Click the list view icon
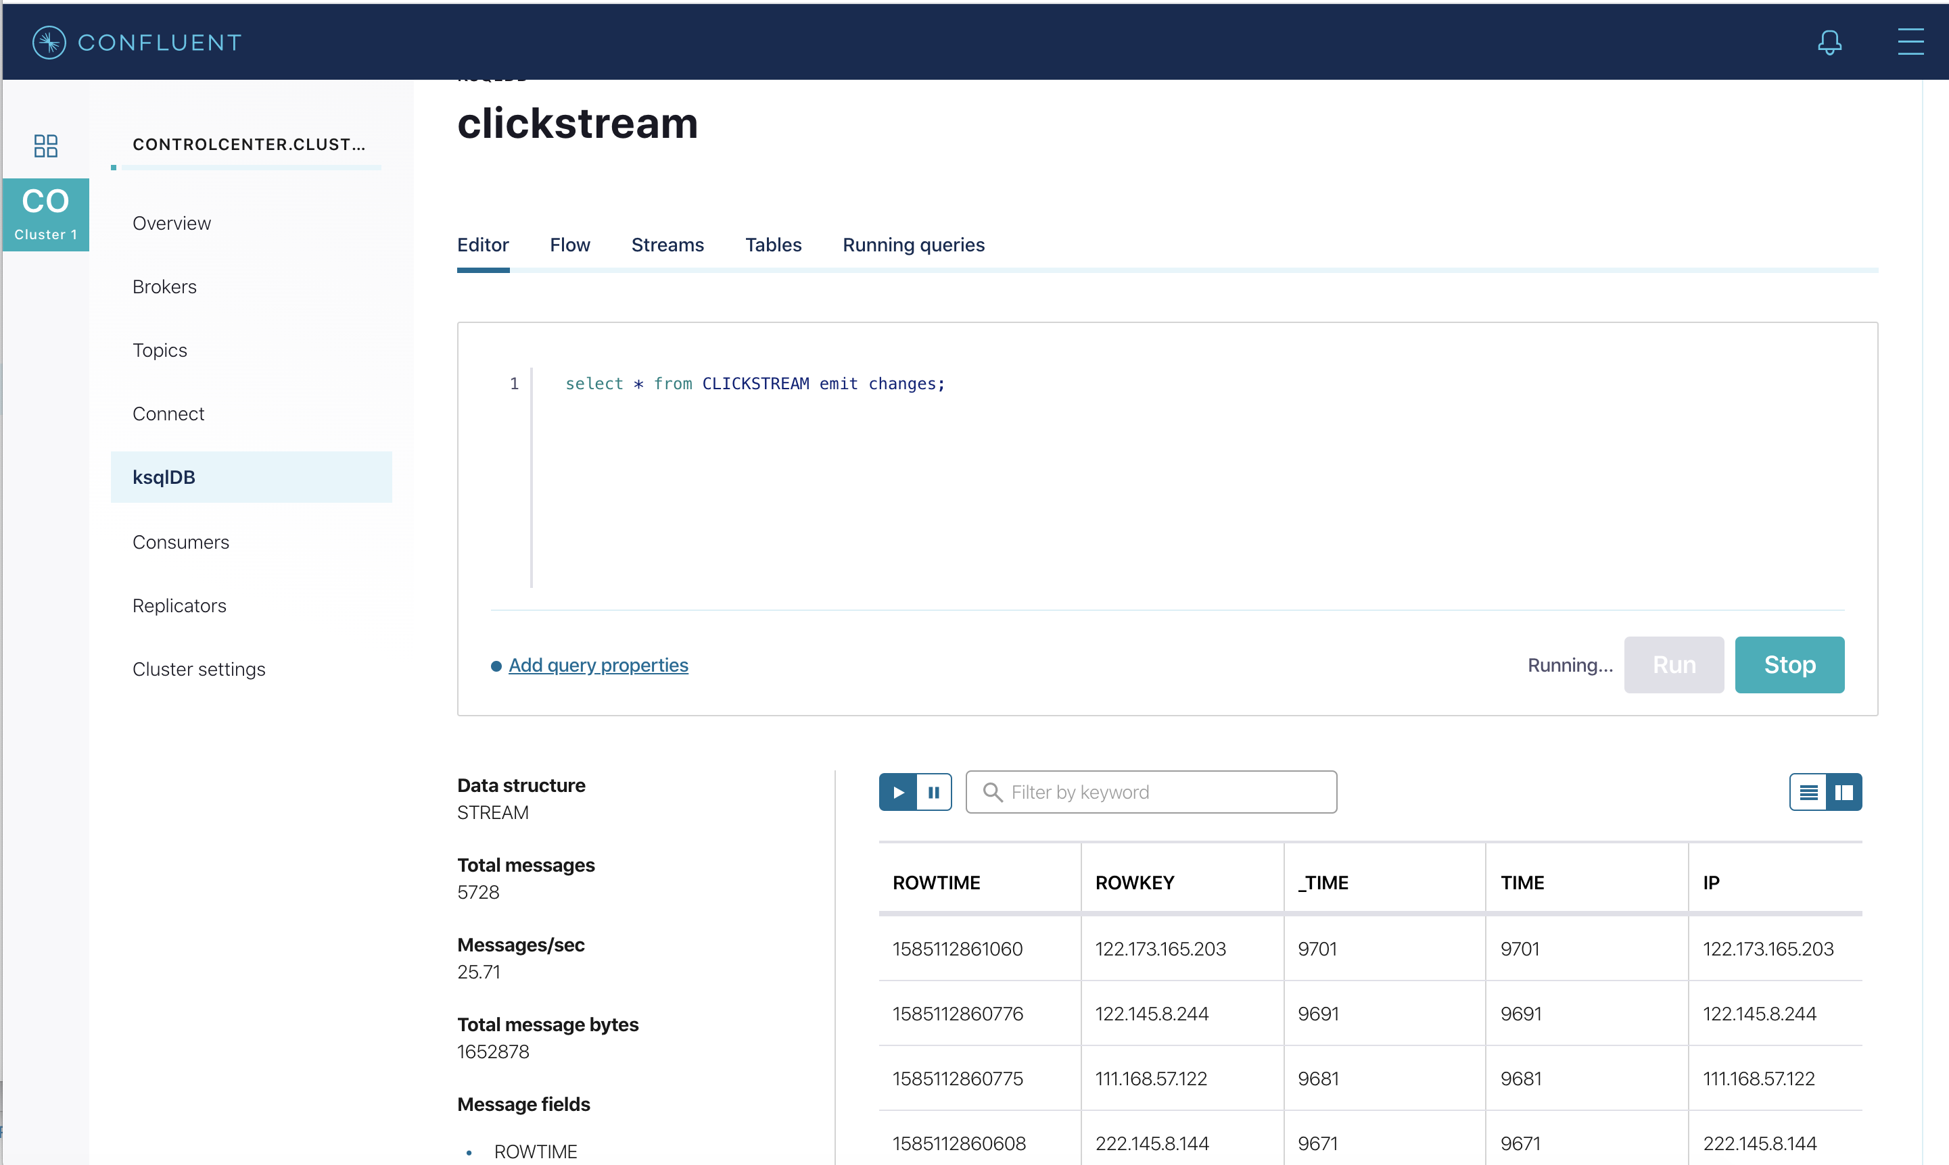Image resolution: width=1949 pixels, height=1165 pixels. 1809,792
